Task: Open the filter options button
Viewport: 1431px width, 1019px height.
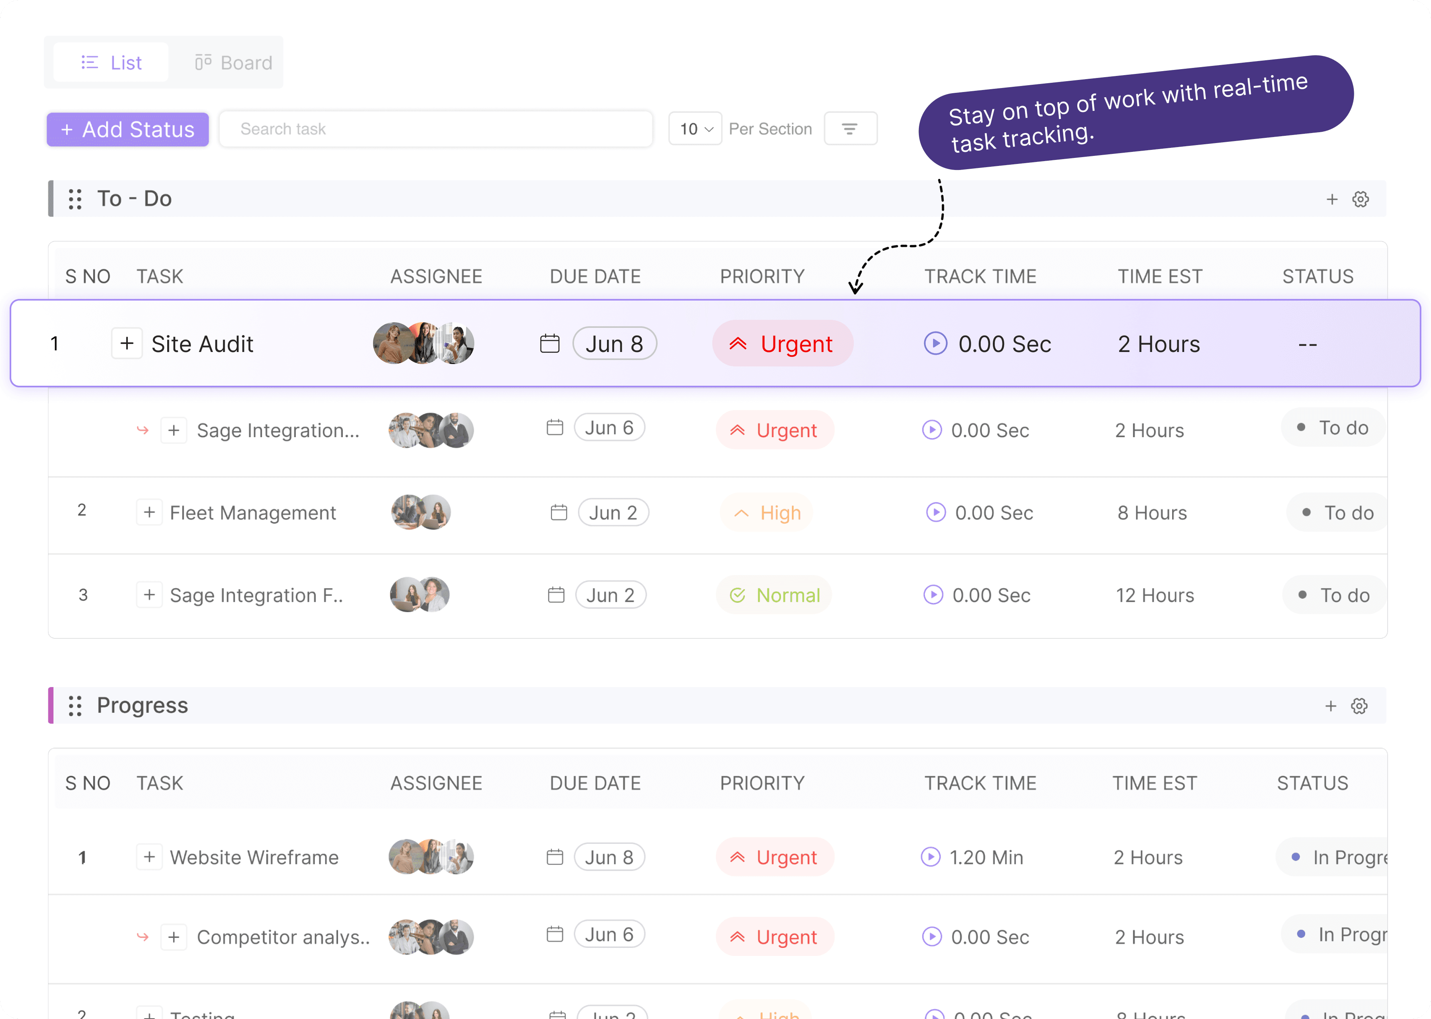Action: tap(850, 129)
